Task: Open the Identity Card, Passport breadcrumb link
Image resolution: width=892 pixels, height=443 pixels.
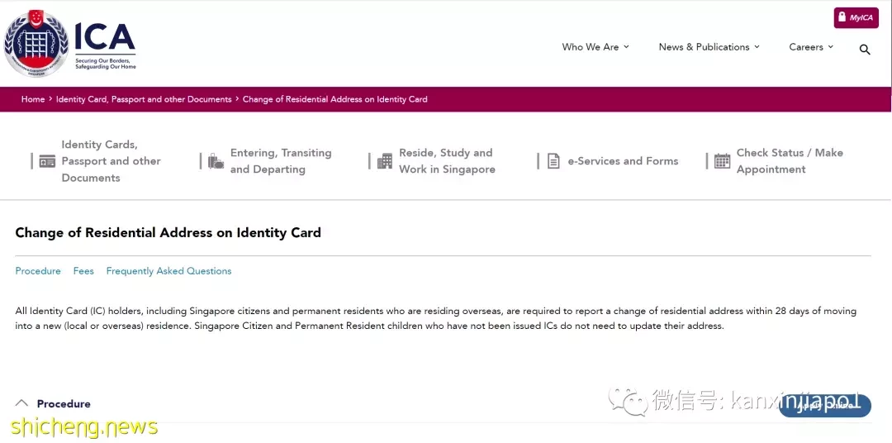Action: pyautogui.click(x=144, y=99)
